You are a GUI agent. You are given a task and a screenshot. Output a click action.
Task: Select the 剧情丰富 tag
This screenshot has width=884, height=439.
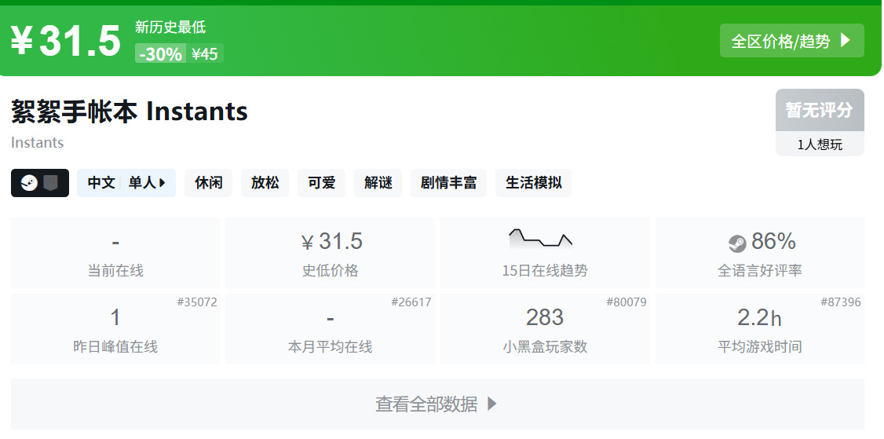tap(449, 183)
